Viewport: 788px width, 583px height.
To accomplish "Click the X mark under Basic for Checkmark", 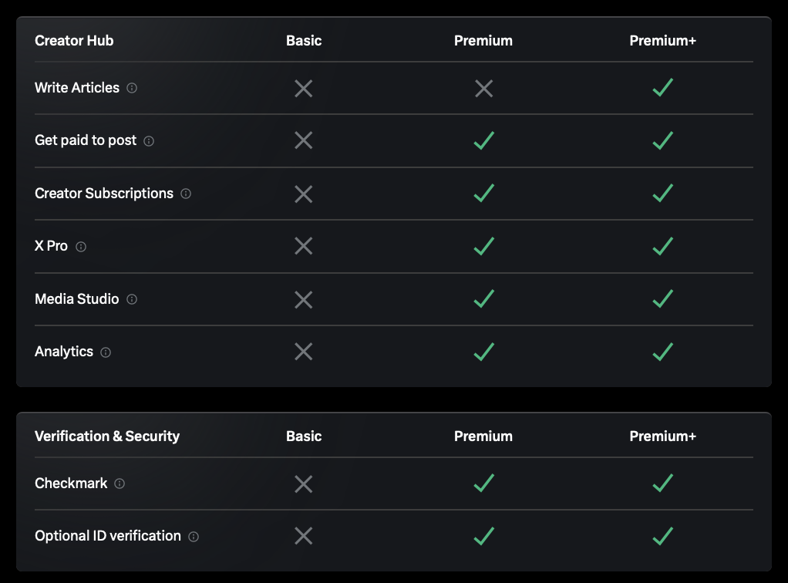I will tap(303, 484).
